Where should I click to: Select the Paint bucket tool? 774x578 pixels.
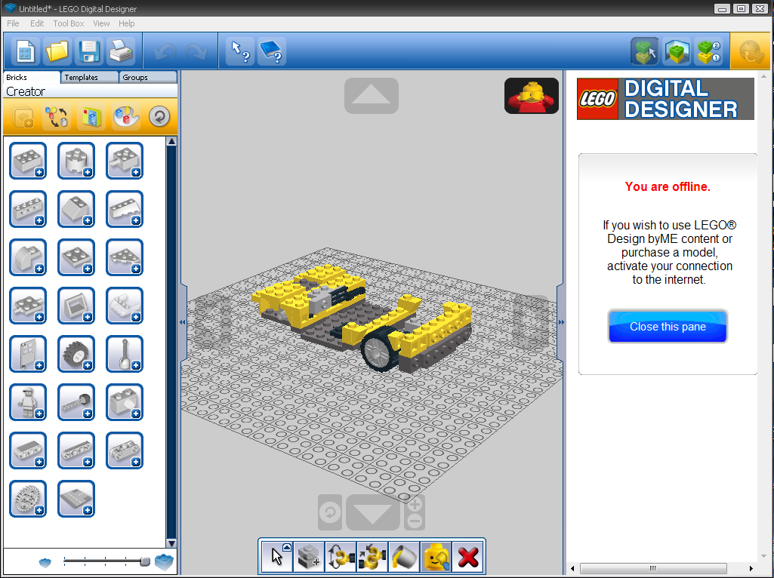(x=404, y=558)
